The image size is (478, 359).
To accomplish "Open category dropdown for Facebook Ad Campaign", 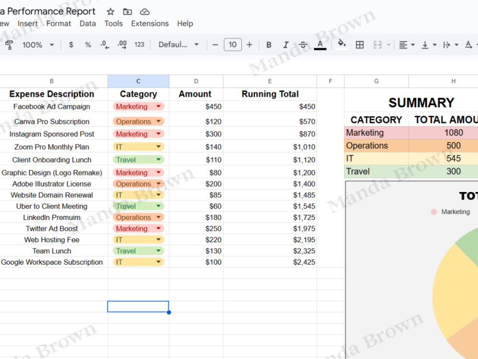I will (x=159, y=106).
